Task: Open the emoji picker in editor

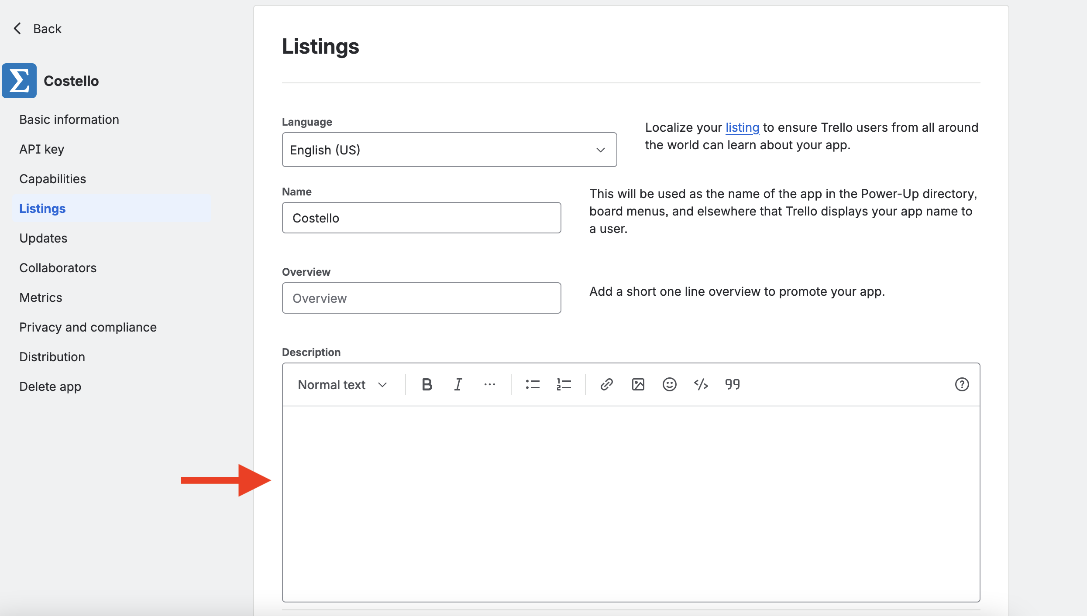Action: click(669, 384)
